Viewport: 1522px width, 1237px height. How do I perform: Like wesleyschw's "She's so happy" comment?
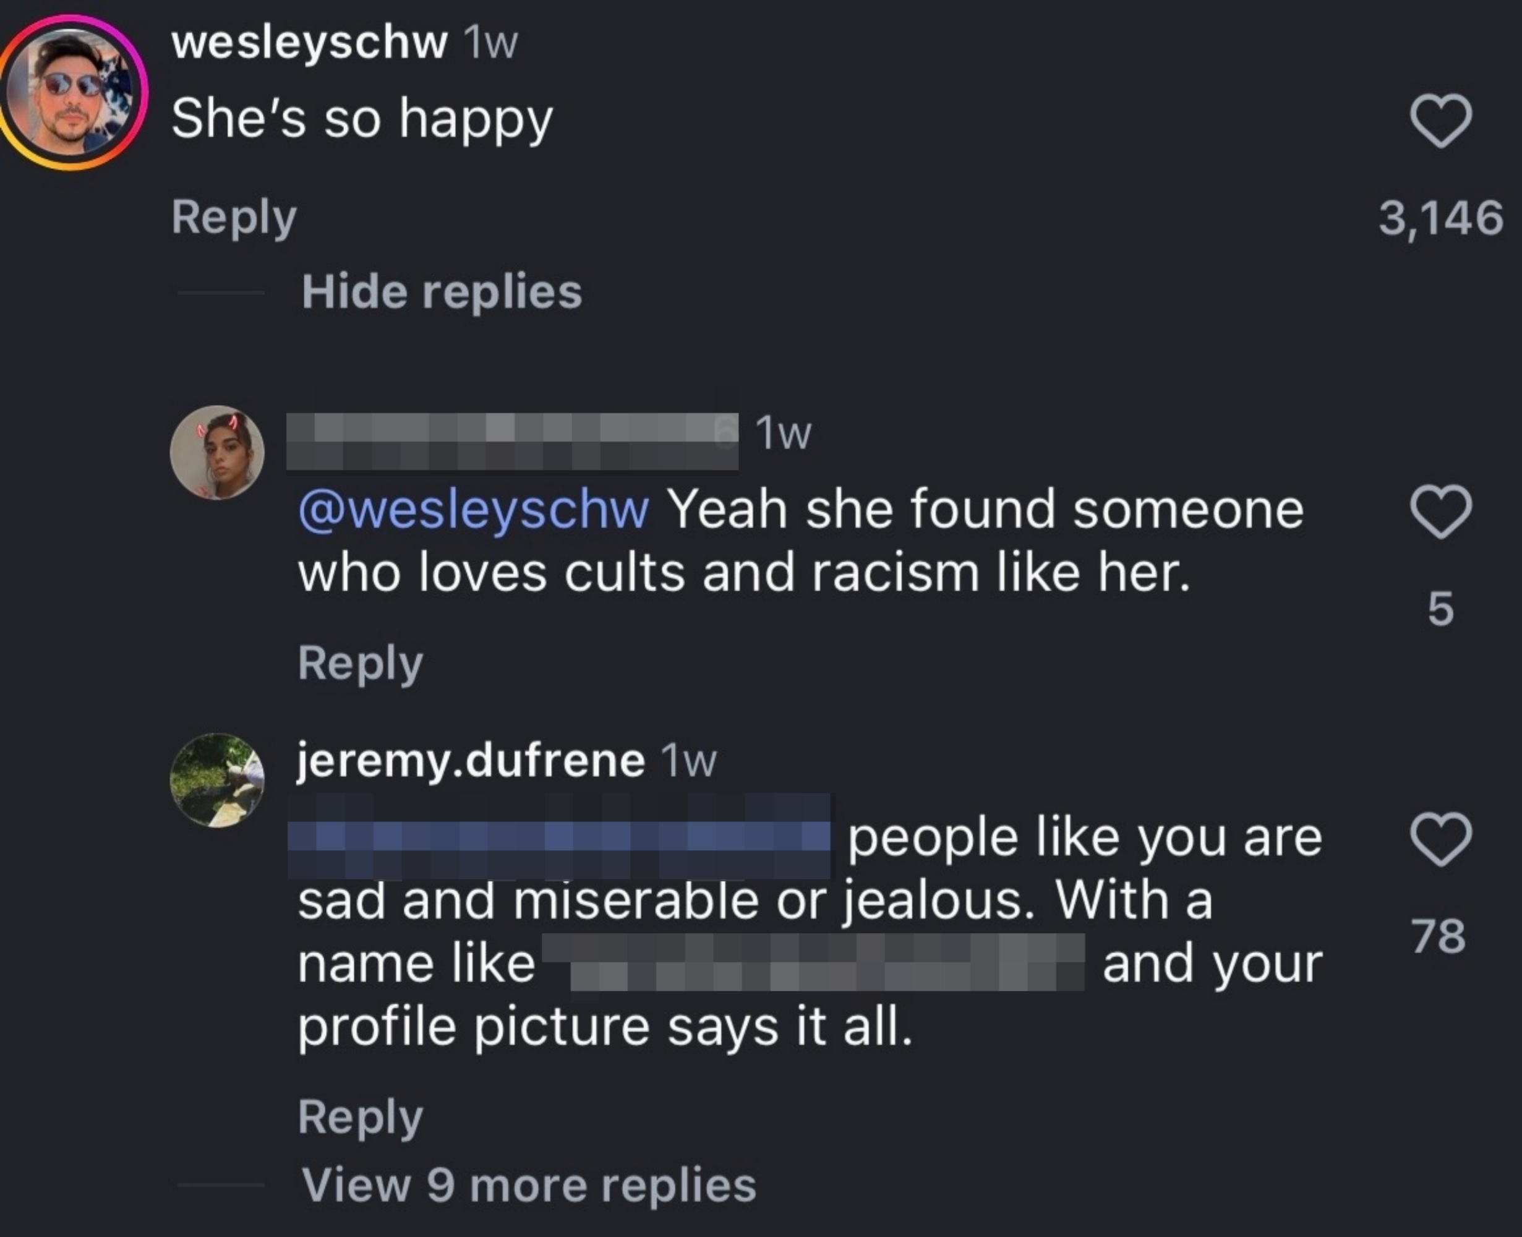coord(1441,121)
